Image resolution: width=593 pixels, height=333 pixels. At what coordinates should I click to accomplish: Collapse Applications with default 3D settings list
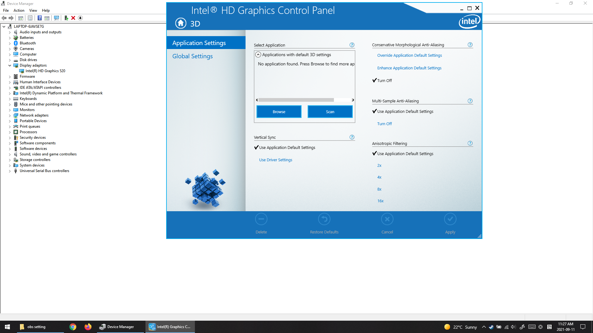pyautogui.click(x=258, y=55)
